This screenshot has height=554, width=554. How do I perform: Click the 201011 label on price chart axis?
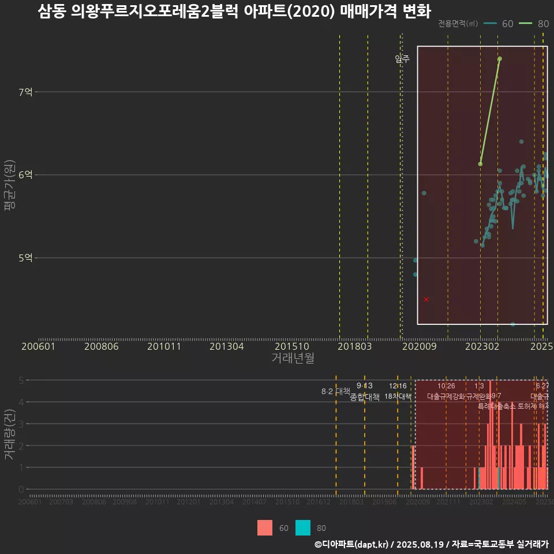pos(164,346)
